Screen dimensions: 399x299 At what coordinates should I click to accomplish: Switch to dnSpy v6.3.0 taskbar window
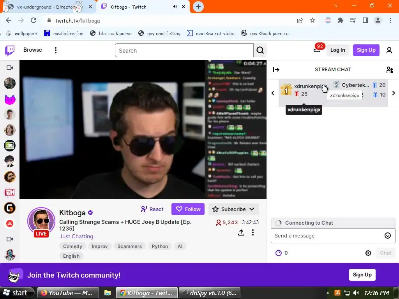click(x=210, y=293)
